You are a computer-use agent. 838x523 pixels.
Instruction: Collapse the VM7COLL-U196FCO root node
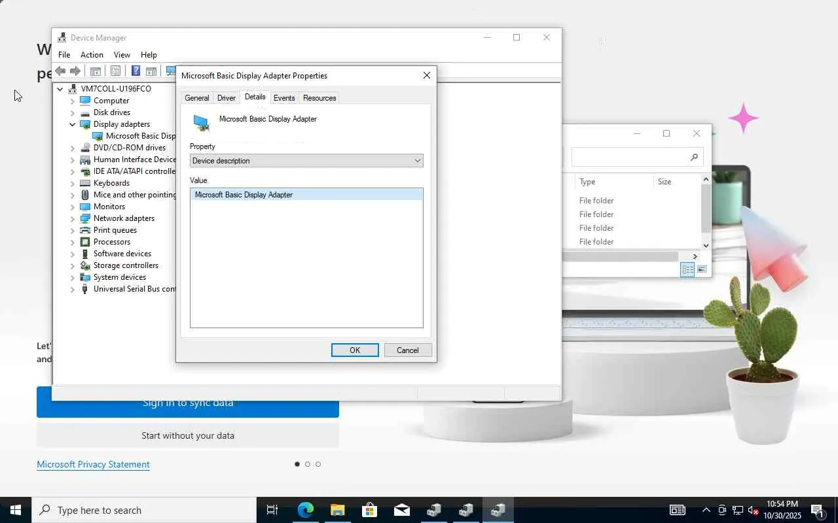click(60, 89)
